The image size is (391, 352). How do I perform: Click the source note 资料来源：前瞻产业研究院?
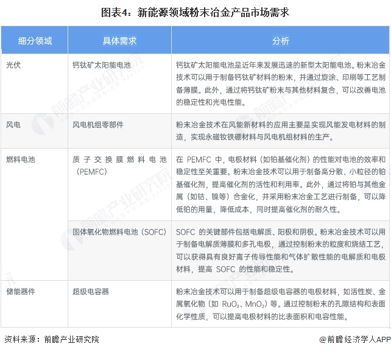pyautogui.click(x=52, y=339)
